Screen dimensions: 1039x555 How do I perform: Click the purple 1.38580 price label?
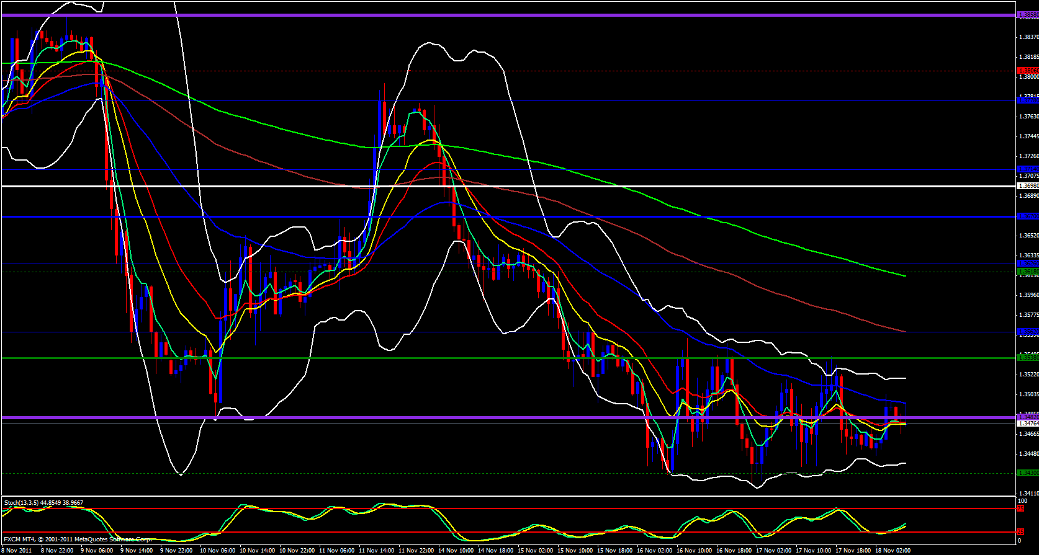1027,15
